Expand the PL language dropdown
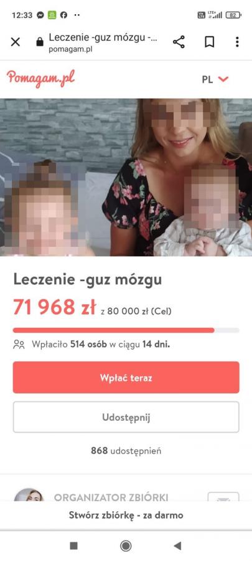The height and width of the screenshot is (561, 252). click(215, 79)
